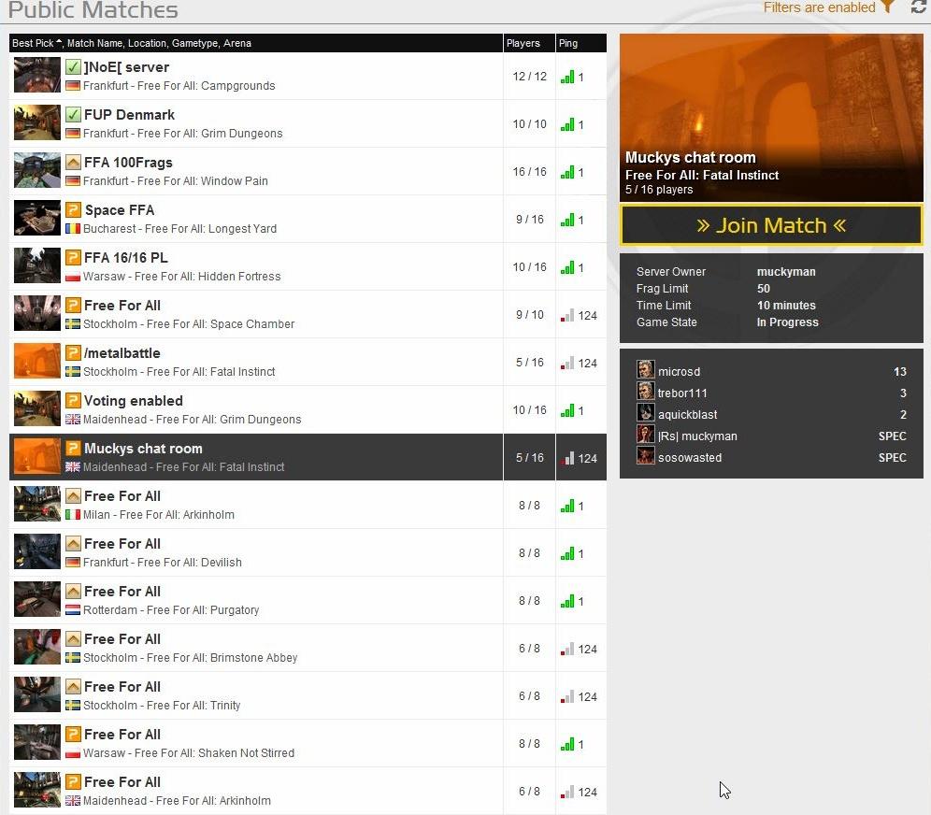The image size is (931, 815).
Task: Click the orange icon beside FFA 16/16 PL
Action: 73,258
